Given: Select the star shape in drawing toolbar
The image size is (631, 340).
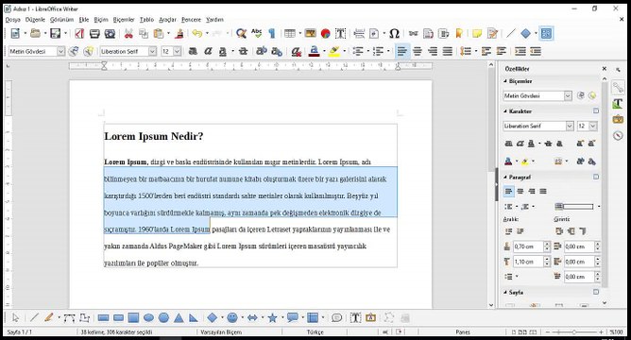Looking at the screenshot, I should pos(272,318).
